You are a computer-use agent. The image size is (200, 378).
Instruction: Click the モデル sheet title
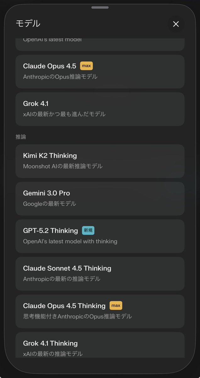click(28, 23)
